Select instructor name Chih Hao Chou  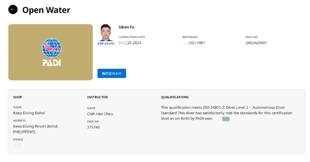pos(100,114)
